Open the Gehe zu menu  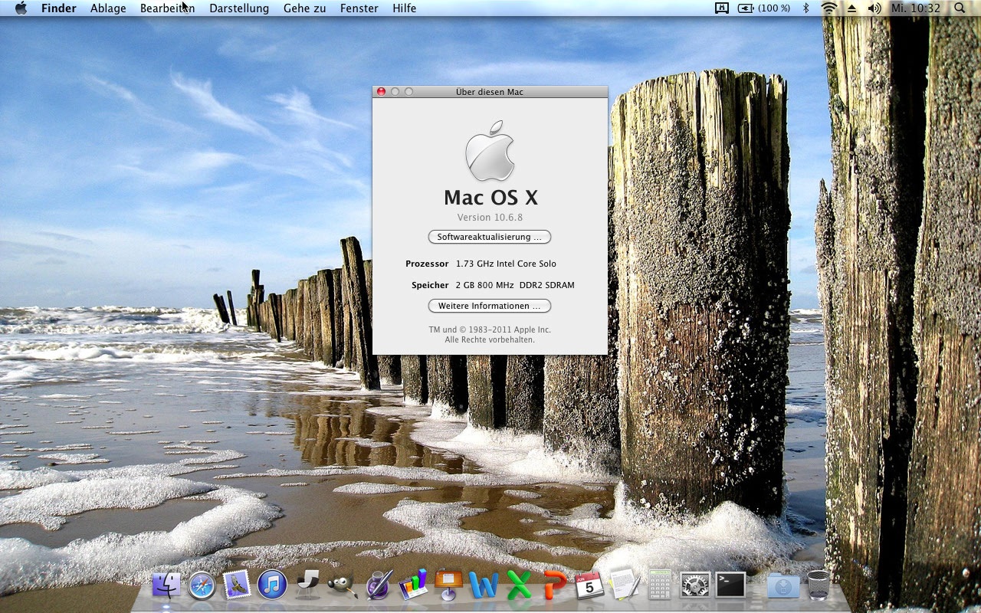pos(304,8)
